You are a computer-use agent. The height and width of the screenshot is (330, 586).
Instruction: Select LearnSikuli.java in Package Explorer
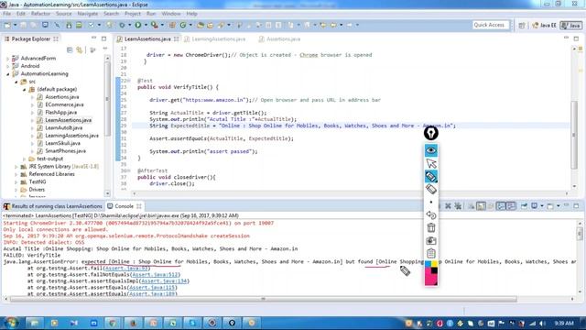62,143
